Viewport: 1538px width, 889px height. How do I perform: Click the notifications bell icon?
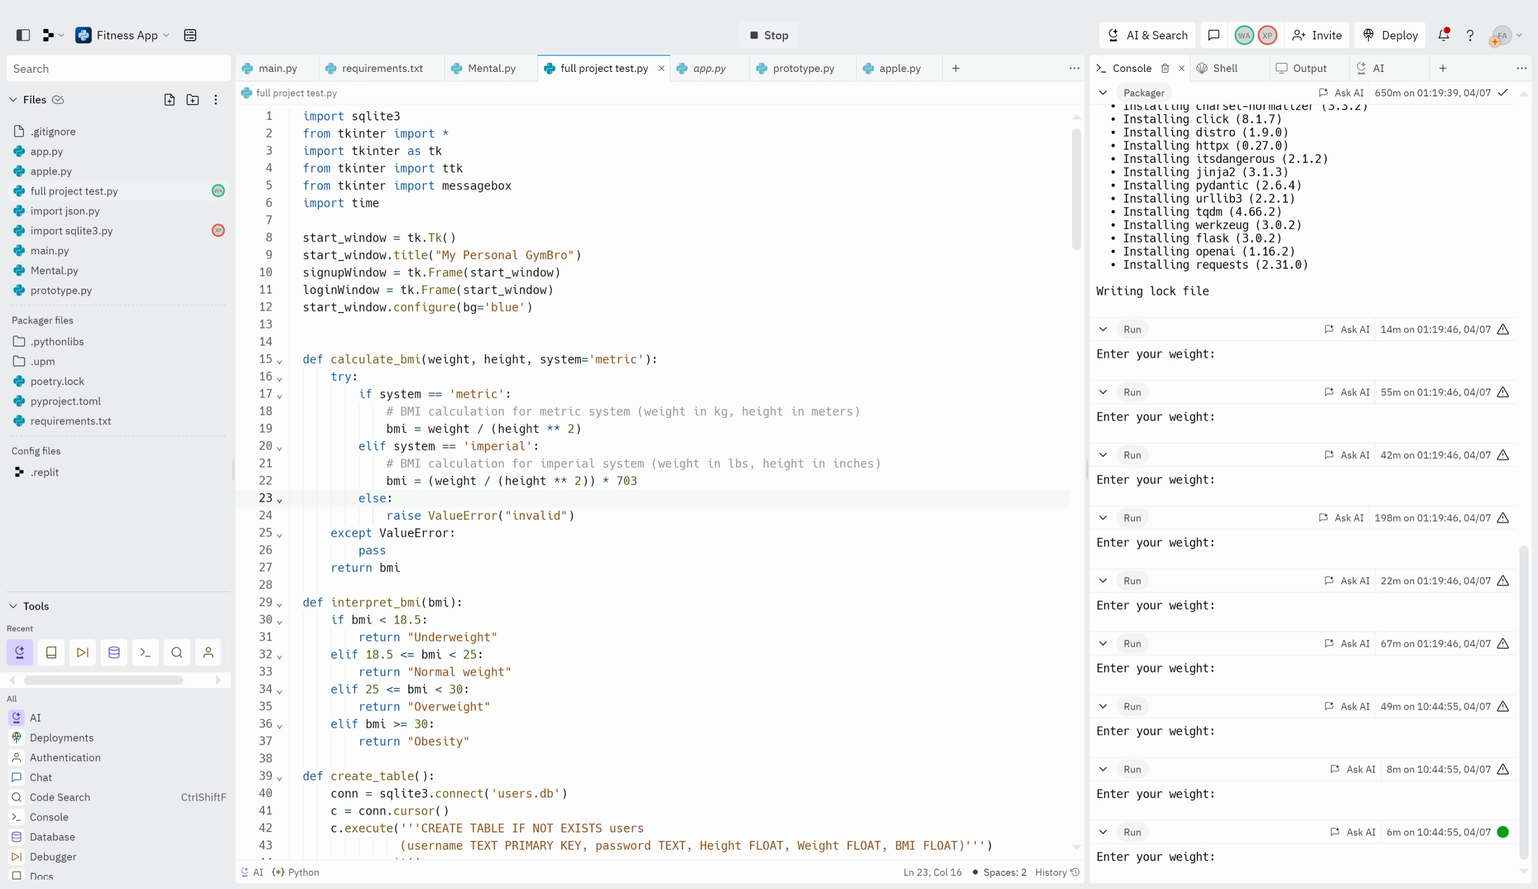1443,35
